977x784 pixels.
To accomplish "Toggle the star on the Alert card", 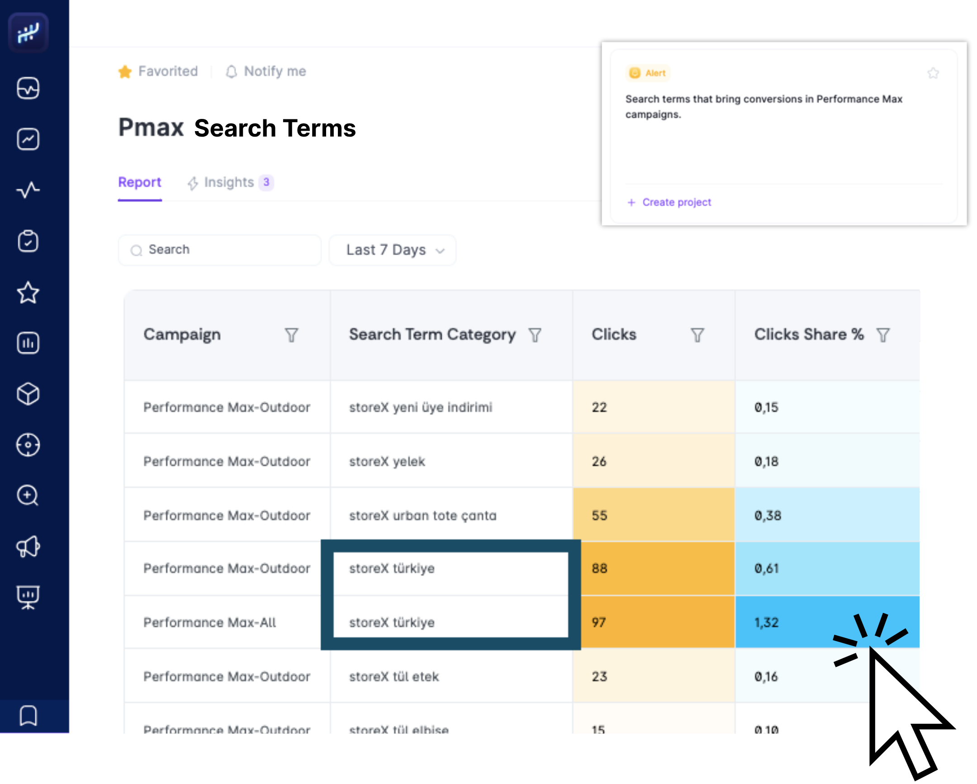I will [933, 73].
